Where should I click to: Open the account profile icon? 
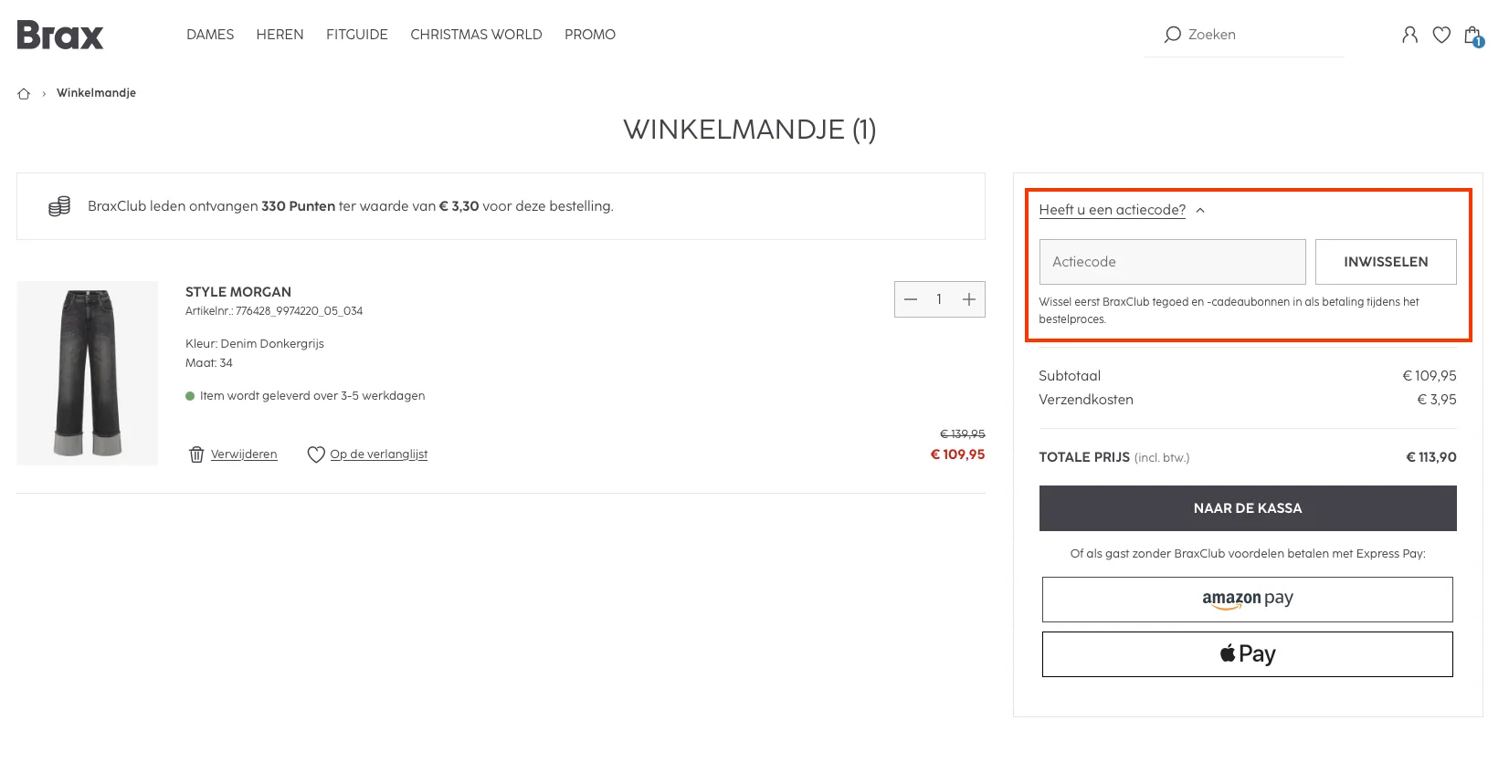click(1409, 35)
